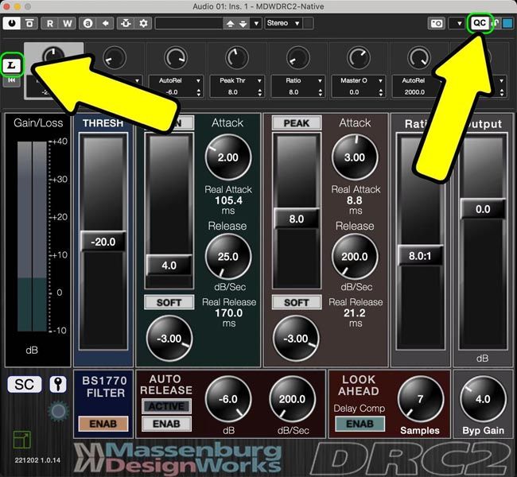The width and height of the screenshot is (517, 477).
Task: Click the Auto Release 200.0 dB/Sec knob
Action: pyautogui.click(x=292, y=399)
